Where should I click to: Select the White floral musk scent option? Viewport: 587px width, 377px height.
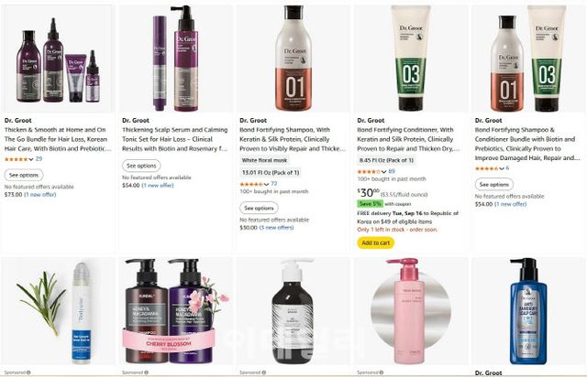pyautogui.click(x=264, y=160)
